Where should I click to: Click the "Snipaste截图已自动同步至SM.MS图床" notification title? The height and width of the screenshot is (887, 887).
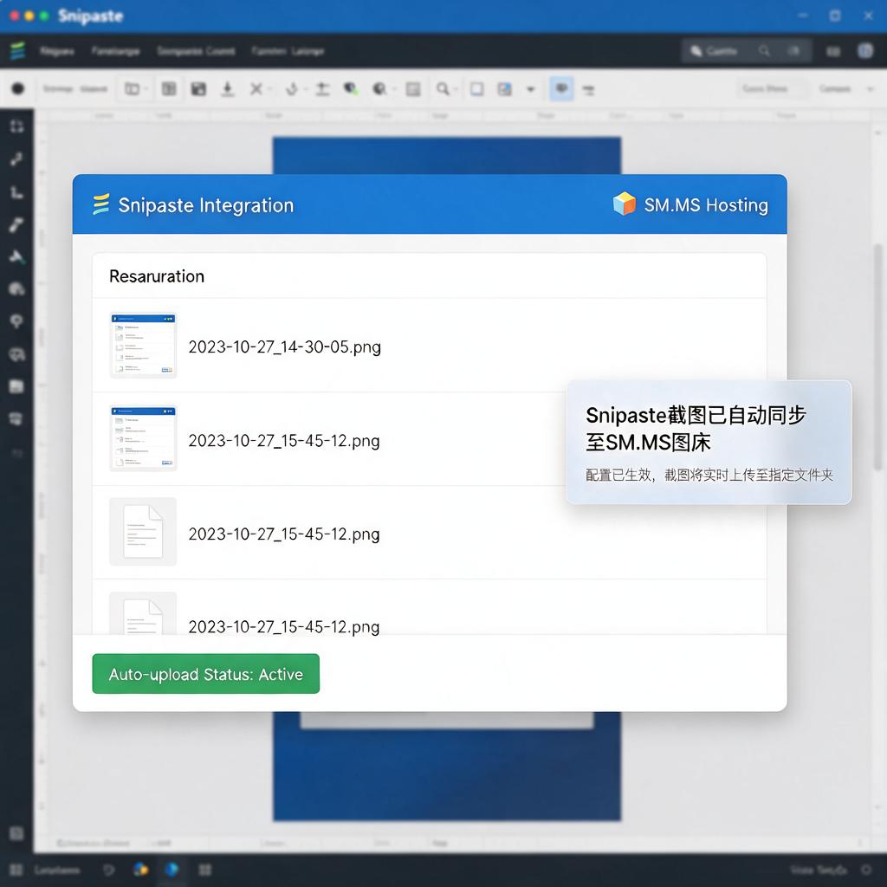[x=696, y=428]
